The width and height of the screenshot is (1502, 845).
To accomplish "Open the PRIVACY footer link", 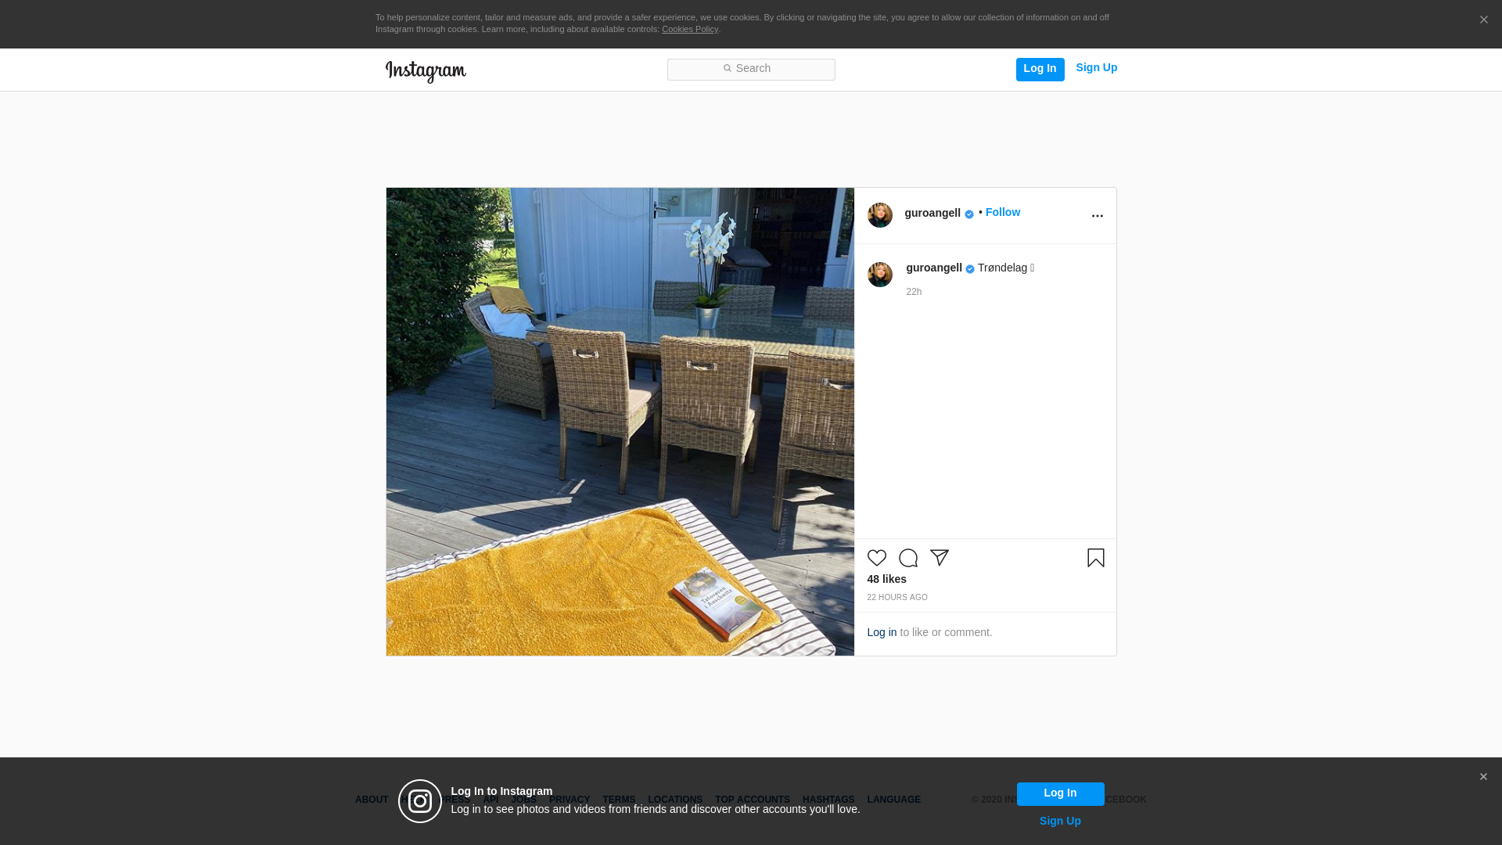I will click(570, 800).
